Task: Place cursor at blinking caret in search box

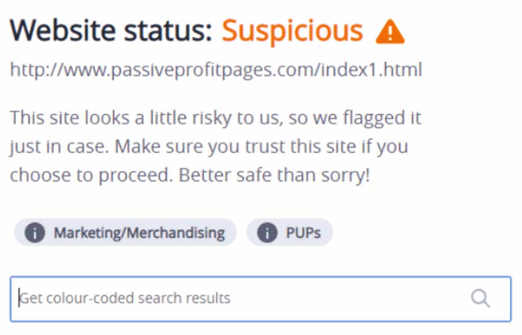Action: tap(19, 298)
